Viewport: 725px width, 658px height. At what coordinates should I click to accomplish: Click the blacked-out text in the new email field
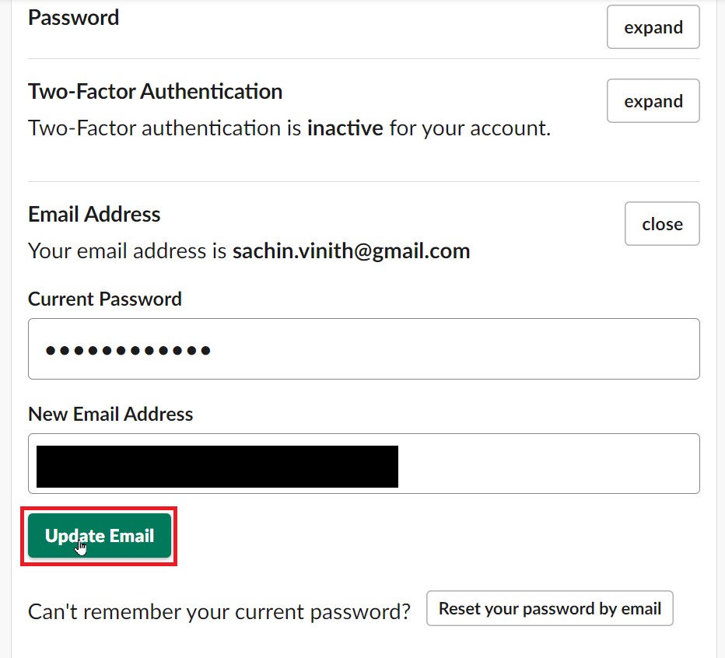[x=217, y=466]
